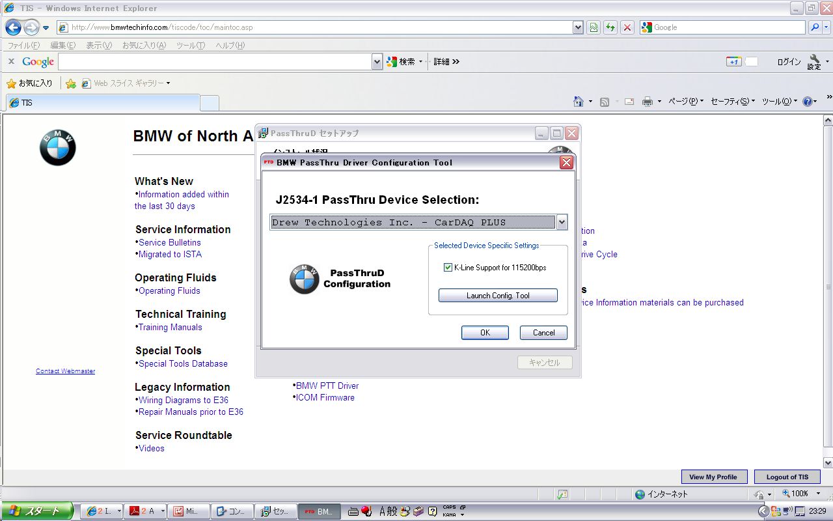Click the Logout of TIS button

pos(787,477)
